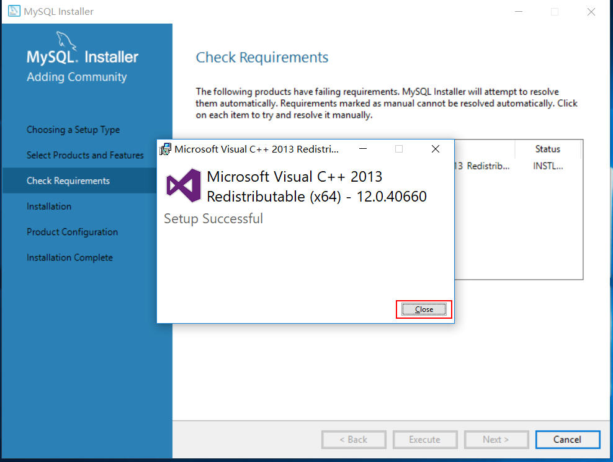This screenshot has width=613, height=462.
Task: Click the Adding Community subtitle
Action: tap(77, 77)
